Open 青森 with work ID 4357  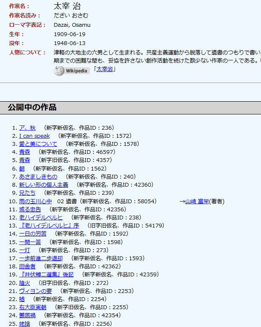pos(25,160)
